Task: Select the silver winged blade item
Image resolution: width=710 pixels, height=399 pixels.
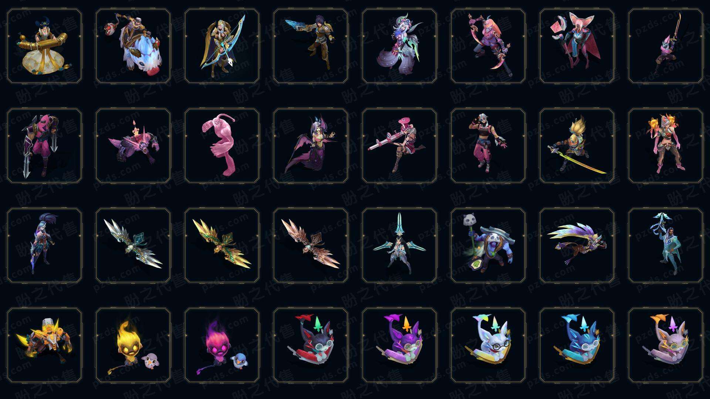Action: tap(133, 245)
